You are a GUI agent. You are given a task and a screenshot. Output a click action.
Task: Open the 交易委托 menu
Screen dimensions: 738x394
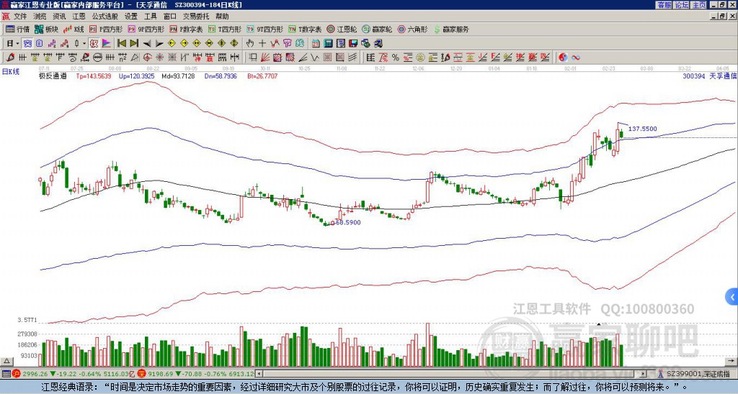[196, 17]
